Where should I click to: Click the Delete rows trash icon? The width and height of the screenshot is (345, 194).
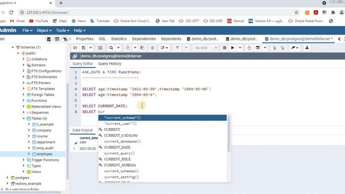pos(152,48)
